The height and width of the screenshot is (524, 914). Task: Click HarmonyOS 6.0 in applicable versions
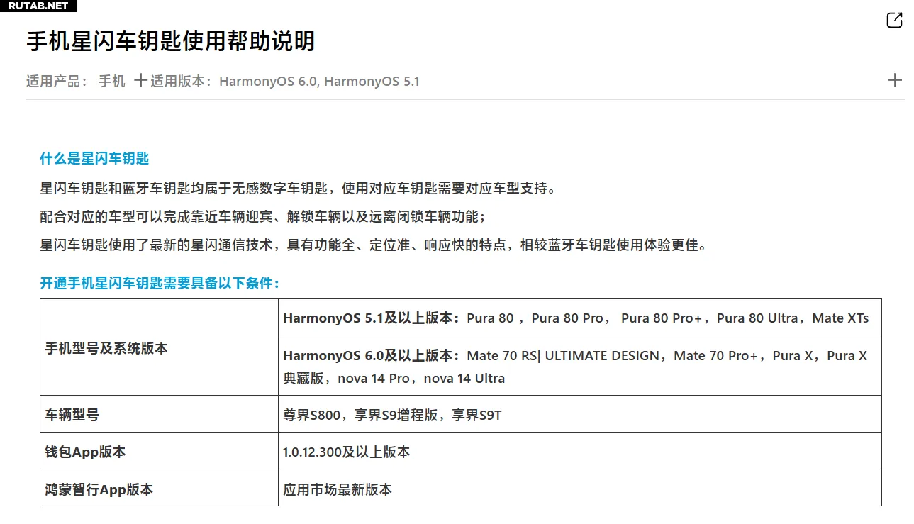coord(268,81)
